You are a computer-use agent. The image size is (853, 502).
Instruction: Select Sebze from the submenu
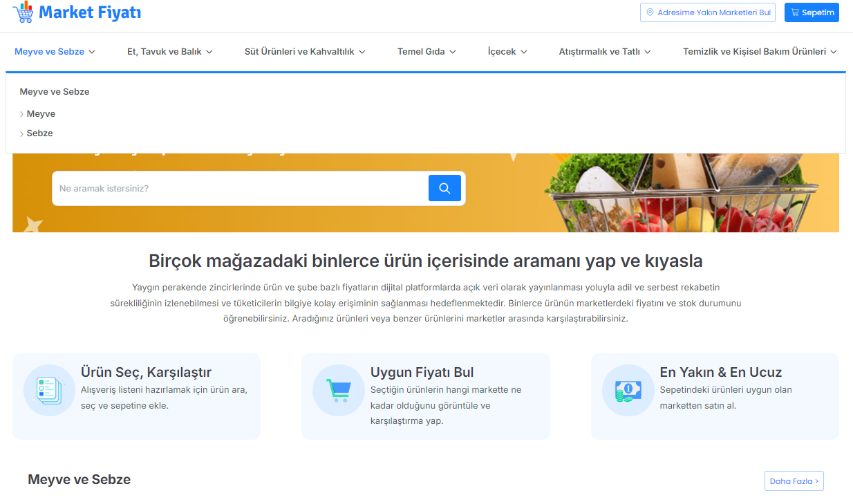click(x=39, y=133)
